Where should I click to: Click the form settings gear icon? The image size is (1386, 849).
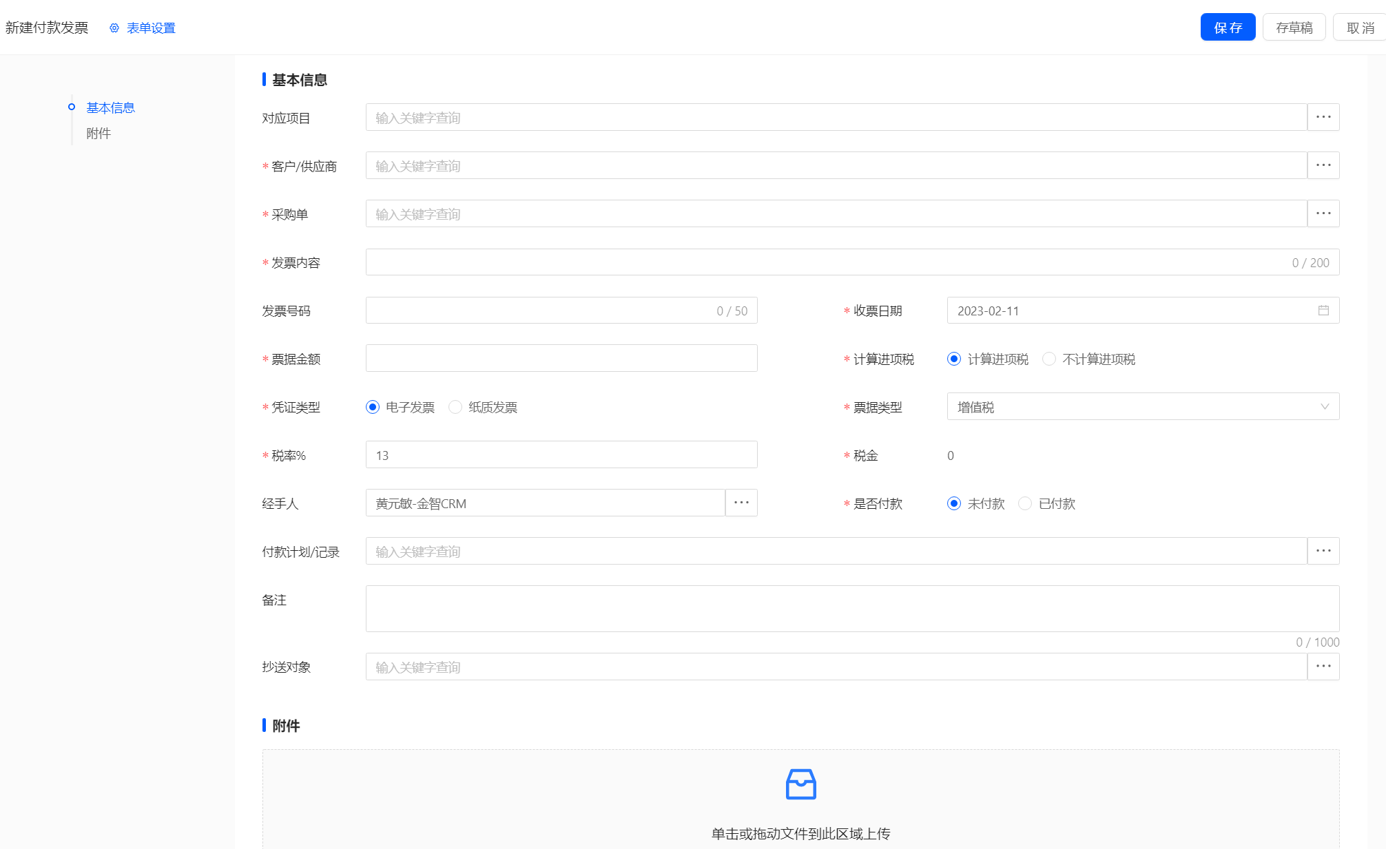tap(114, 28)
